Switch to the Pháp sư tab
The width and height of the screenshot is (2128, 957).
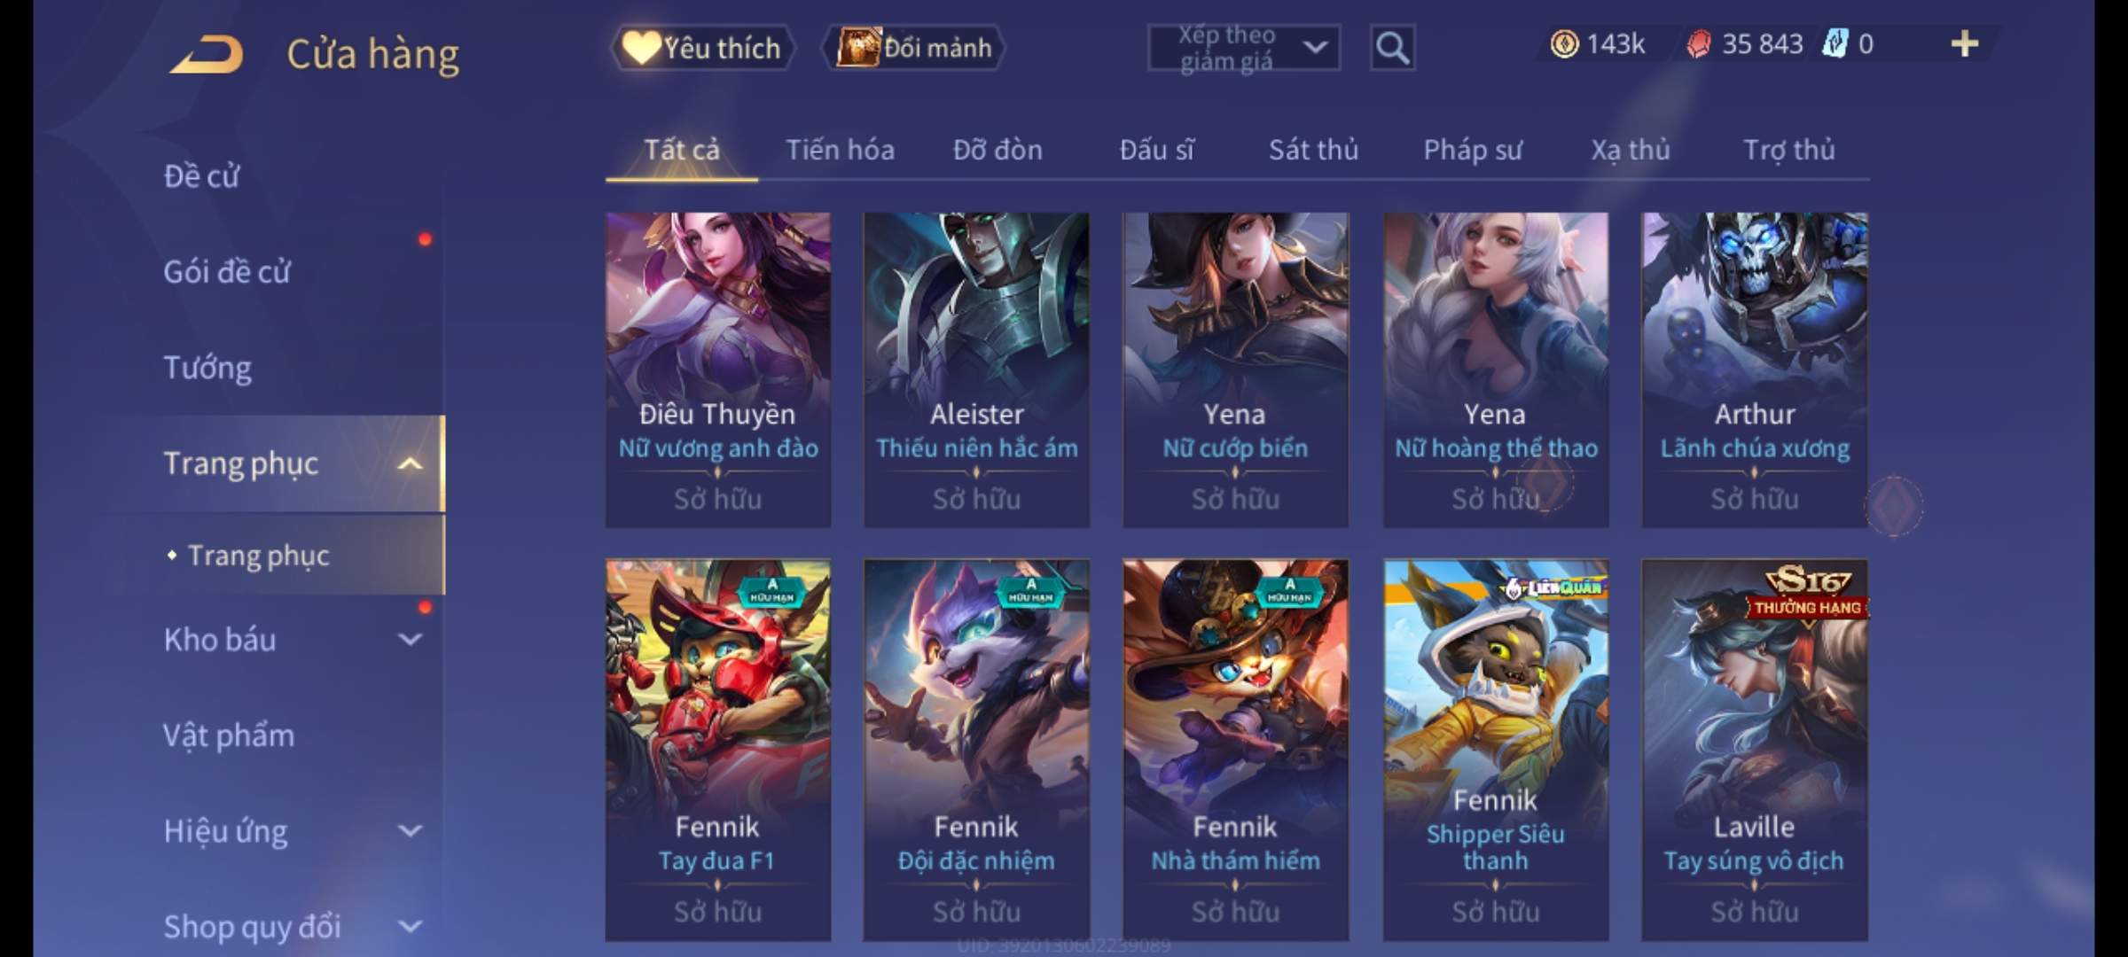(1473, 150)
